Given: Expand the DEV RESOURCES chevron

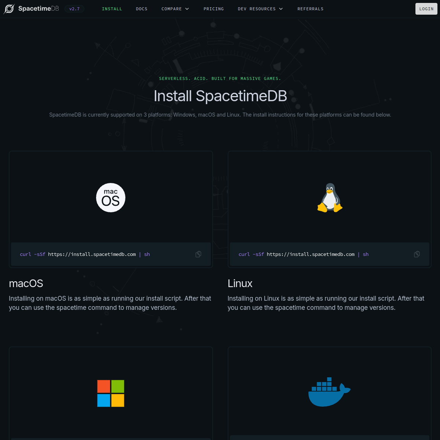Looking at the screenshot, I should click(281, 9).
